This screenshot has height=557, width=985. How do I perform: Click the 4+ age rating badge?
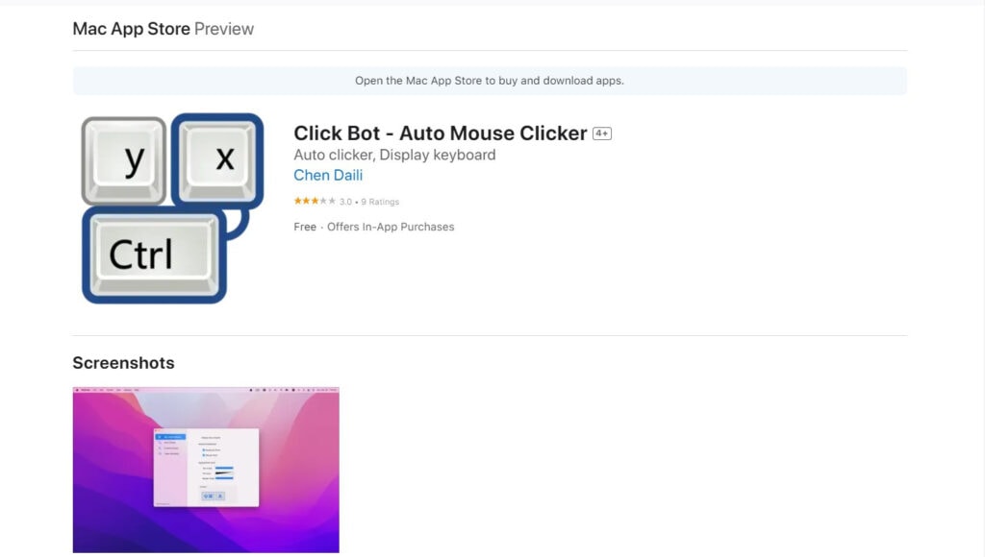tap(602, 133)
